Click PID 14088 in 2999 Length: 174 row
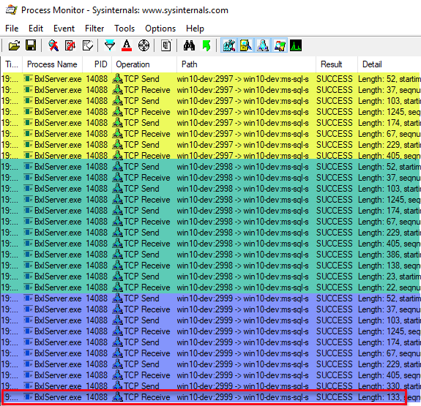 [x=97, y=342]
